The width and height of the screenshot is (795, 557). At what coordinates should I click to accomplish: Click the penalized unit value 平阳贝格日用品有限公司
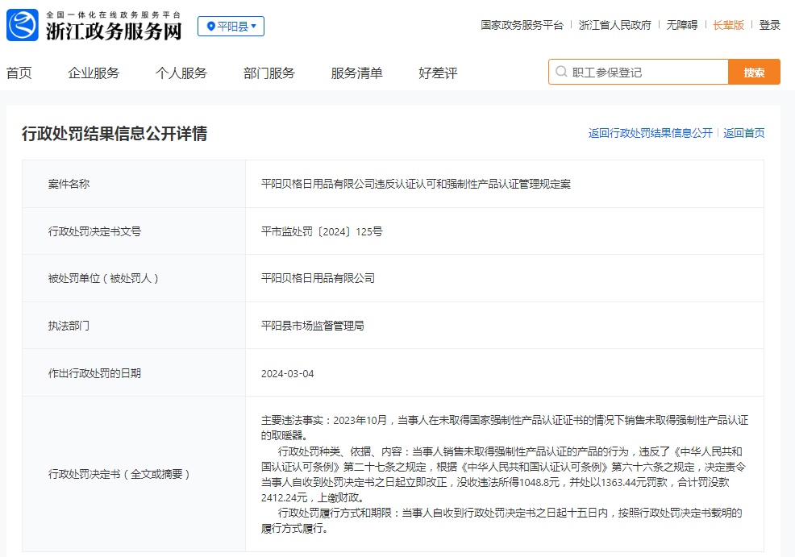pyautogui.click(x=318, y=278)
